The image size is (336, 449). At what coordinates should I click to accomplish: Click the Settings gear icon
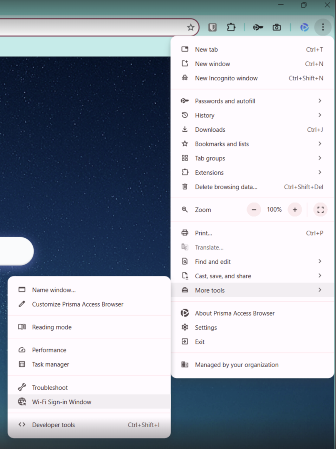[185, 327]
